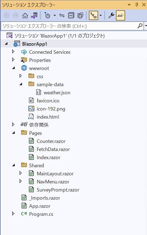Collapse the wwwroot folder
Screen dimensions: 147x235
(14, 68)
